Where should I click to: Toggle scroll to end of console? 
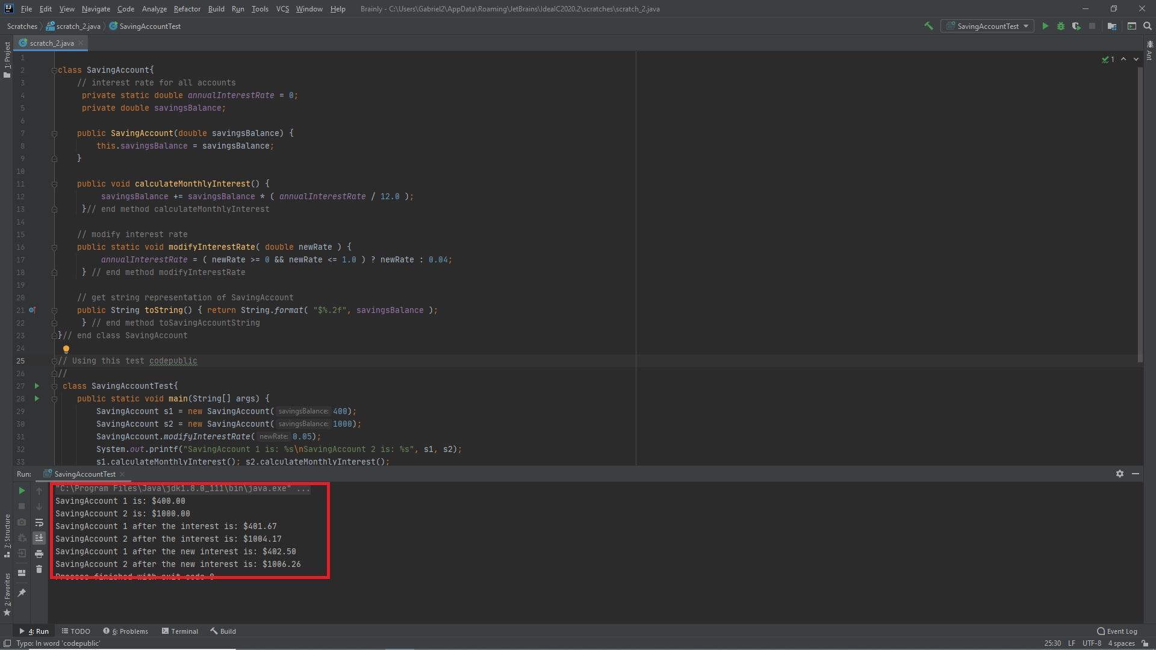coord(39,538)
